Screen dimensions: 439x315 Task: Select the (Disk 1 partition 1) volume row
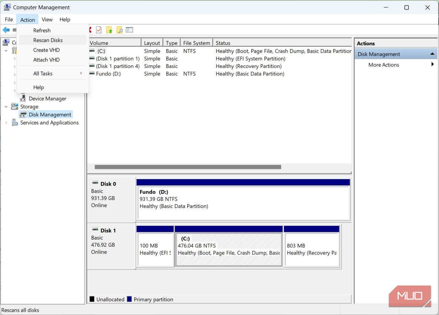click(x=220, y=58)
